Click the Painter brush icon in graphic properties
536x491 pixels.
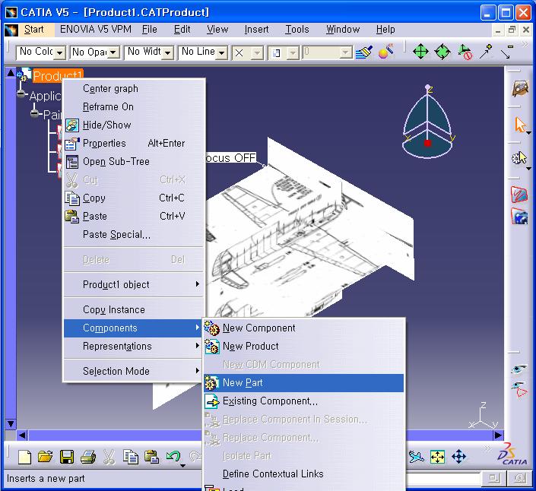(x=364, y=52)
